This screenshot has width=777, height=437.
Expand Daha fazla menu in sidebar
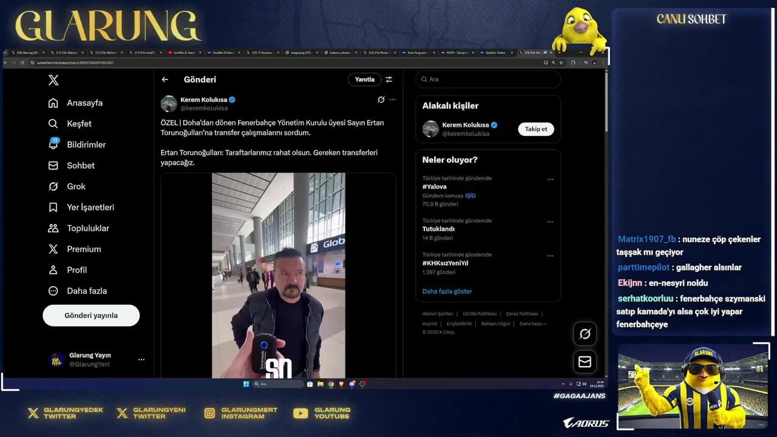[x=78, y=291]
